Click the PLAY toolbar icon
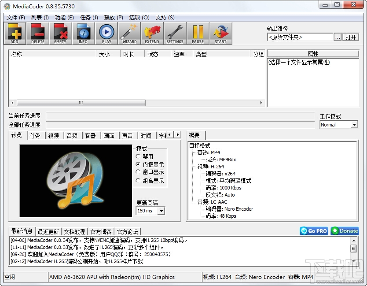The height and width of the screenshot is (286, 367). click(x=106, y=33)
